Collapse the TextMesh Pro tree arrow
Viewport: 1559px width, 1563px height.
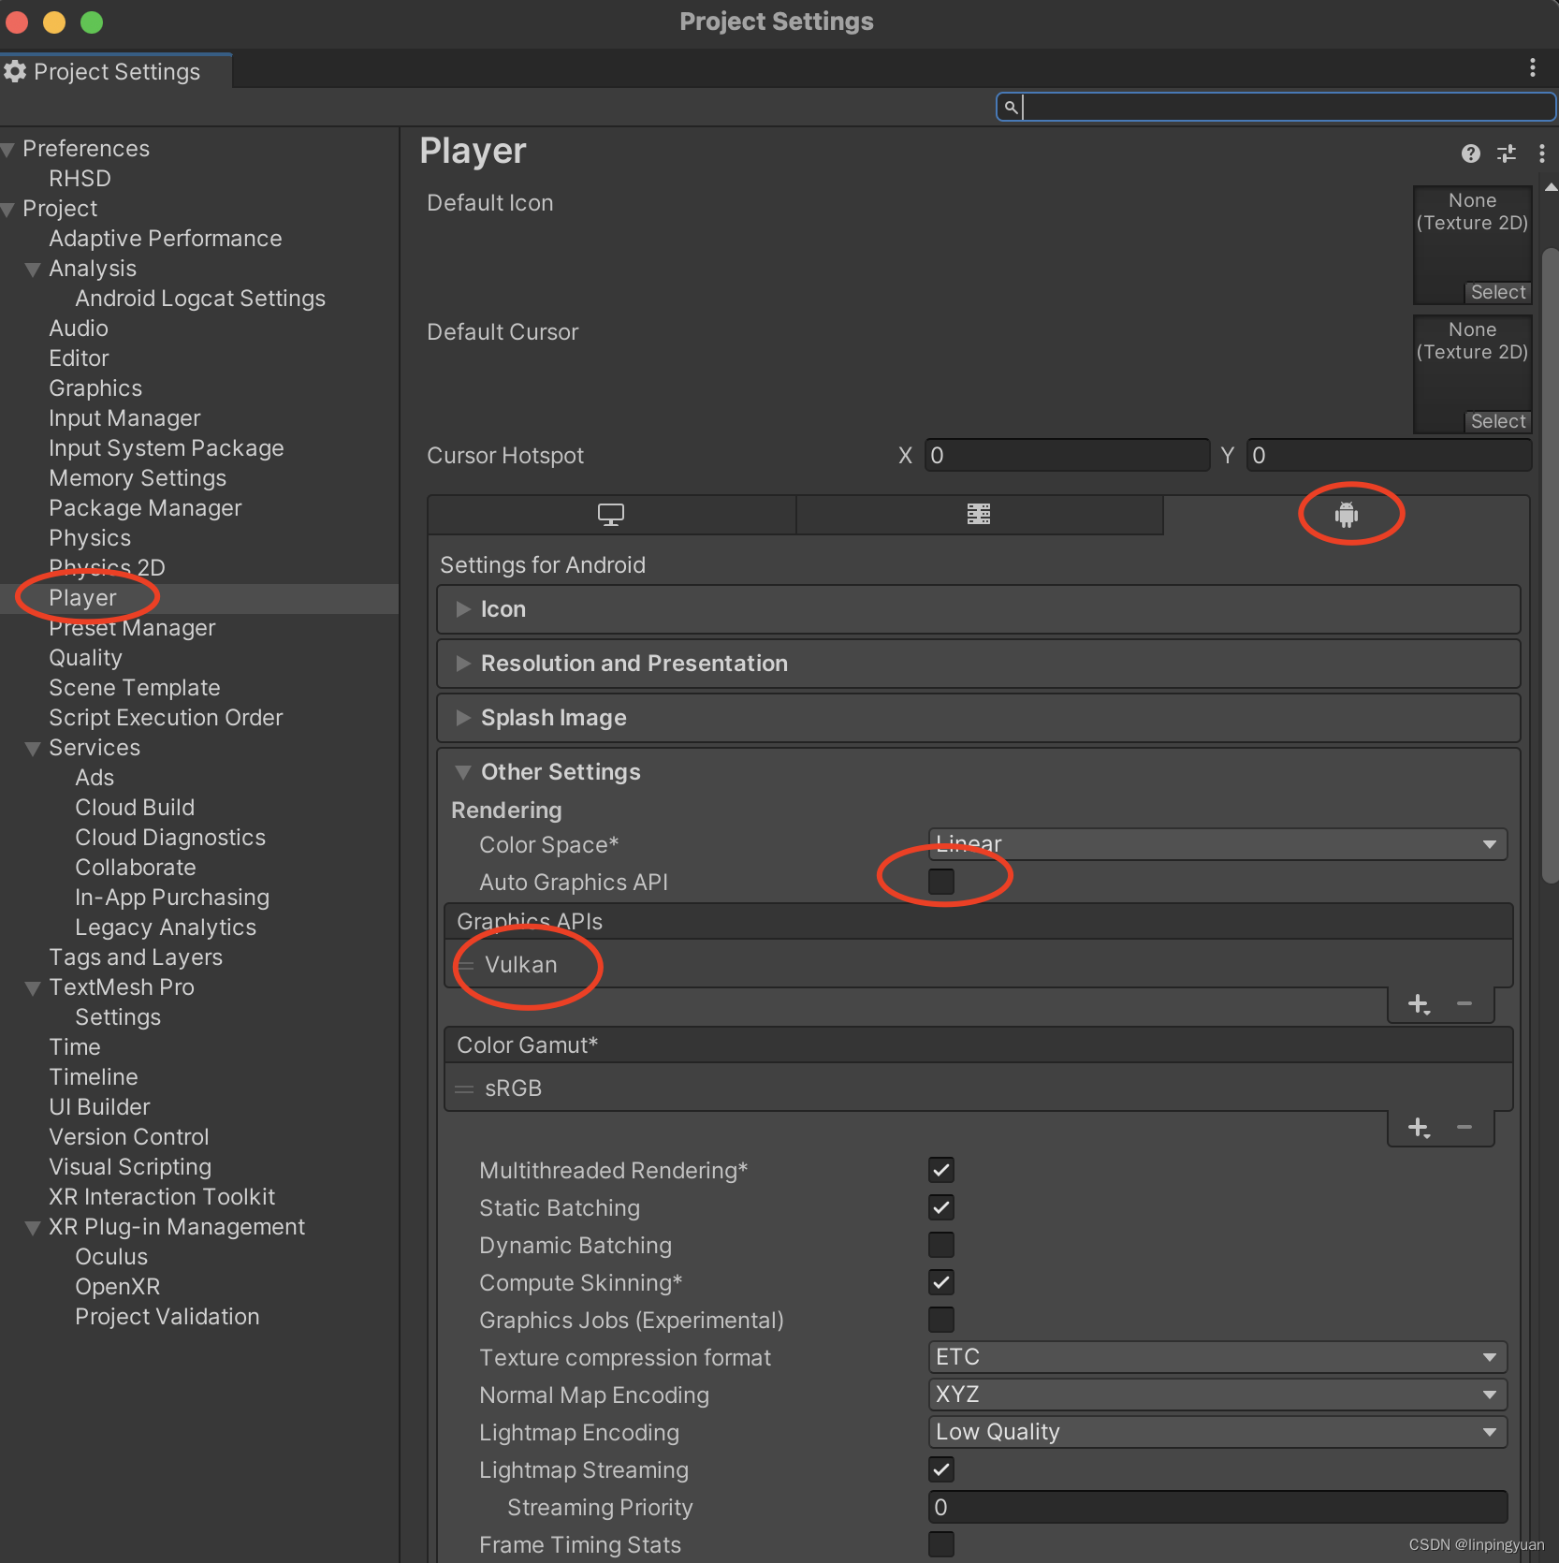point(33,988)
